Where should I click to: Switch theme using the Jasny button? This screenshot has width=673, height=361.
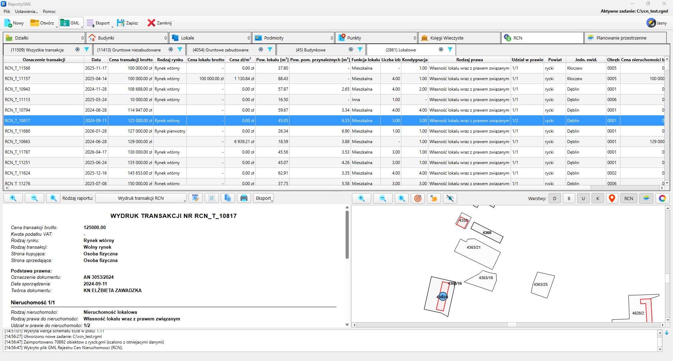click(x=657, y=23)
